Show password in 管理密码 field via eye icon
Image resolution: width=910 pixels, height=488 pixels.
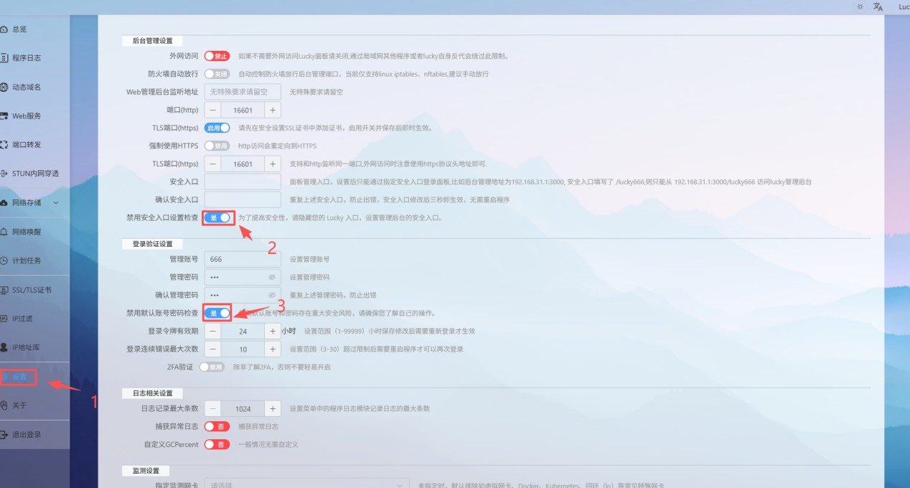pyautogui.click(x=272, y=276)
